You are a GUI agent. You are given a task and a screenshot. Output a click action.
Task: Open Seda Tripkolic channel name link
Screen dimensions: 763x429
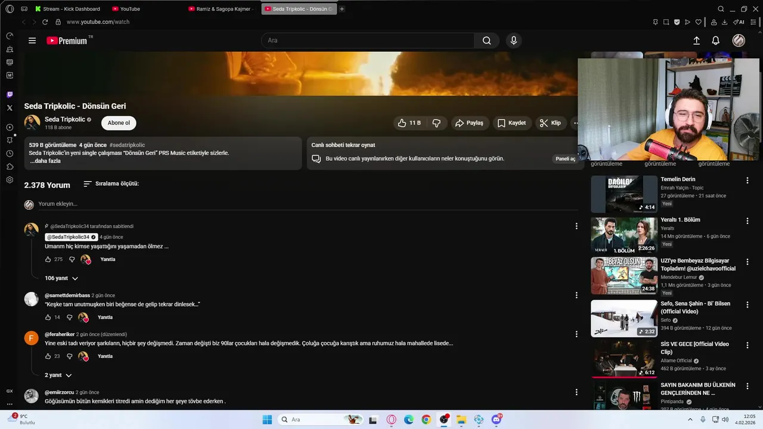[x=64, y=120]
